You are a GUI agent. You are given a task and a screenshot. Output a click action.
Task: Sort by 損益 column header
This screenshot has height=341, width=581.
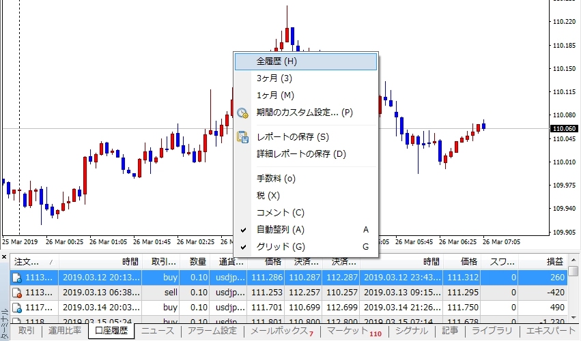tap(543, 262)
